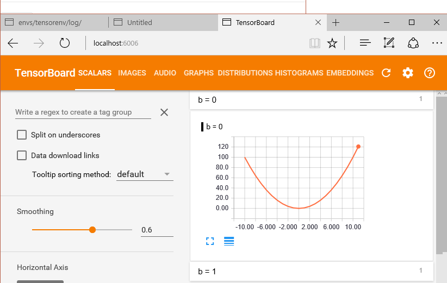Click the regex tag group input field
The width and height of the screenshot is (447, 283).
(83, 112)
